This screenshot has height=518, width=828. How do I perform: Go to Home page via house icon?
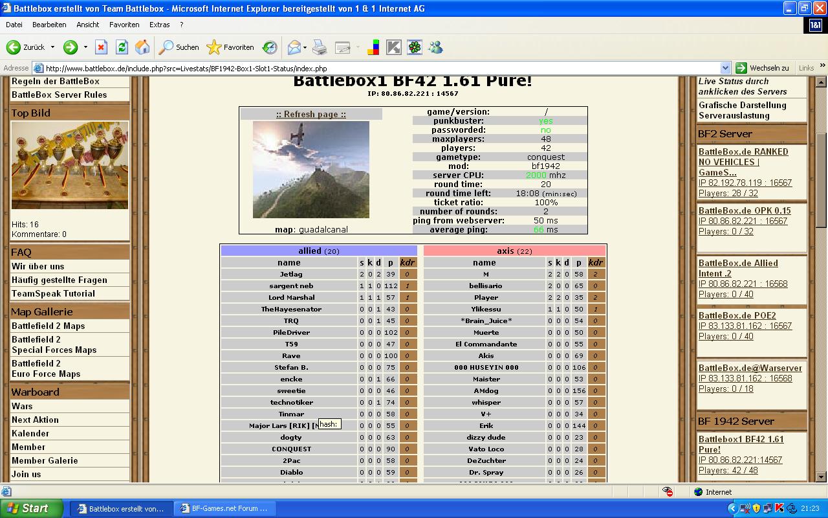tap(142, 47)
